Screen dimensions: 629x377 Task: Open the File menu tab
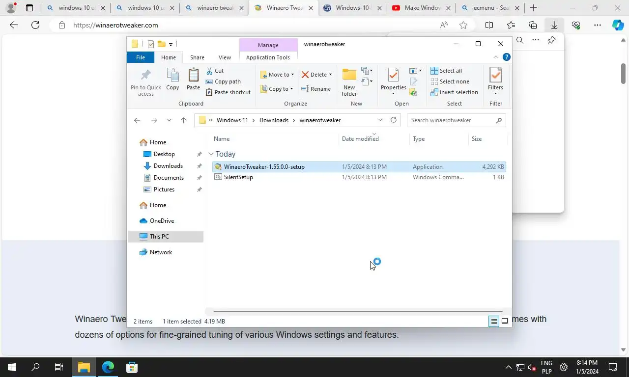(x=141, y=57)
